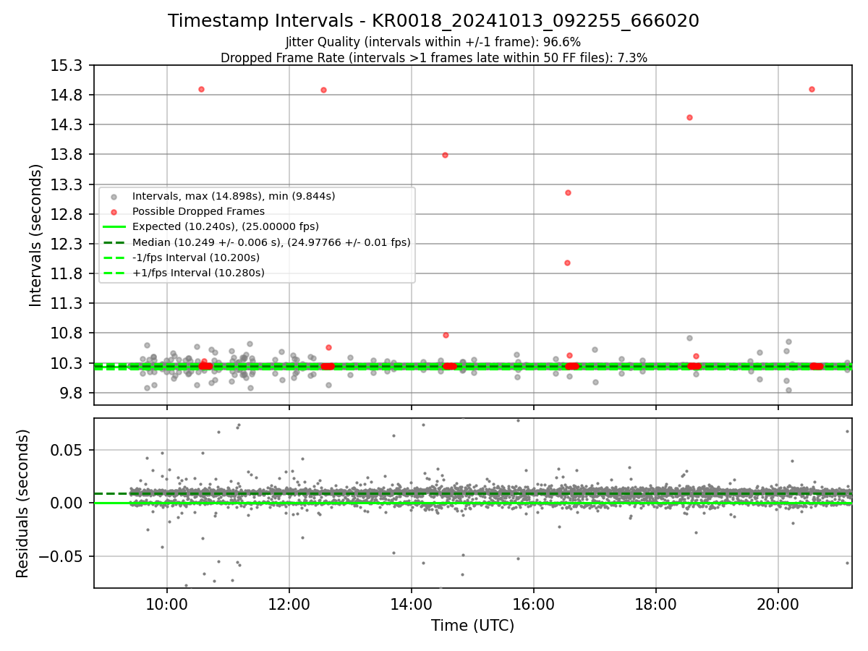Click the '20:00' x-axis tick label
This screenshot has height=651, width=868.
778,604
